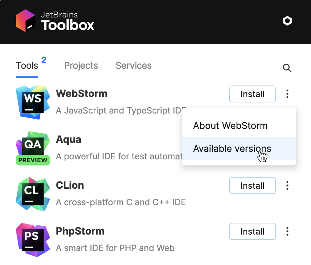Image resolution: width=311 pixels, height=265 pixels.
Task: Switch to the Services tab
Action: (x=133, y=66)
